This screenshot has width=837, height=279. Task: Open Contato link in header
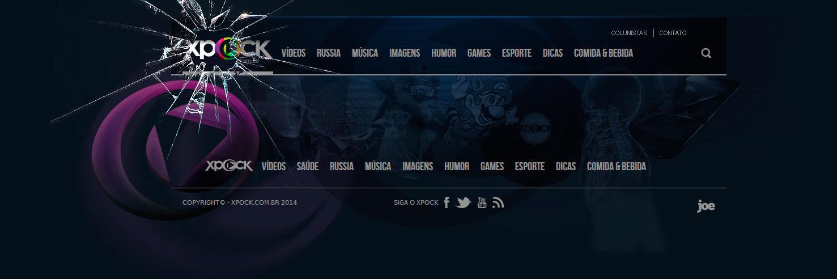point(673,33)
